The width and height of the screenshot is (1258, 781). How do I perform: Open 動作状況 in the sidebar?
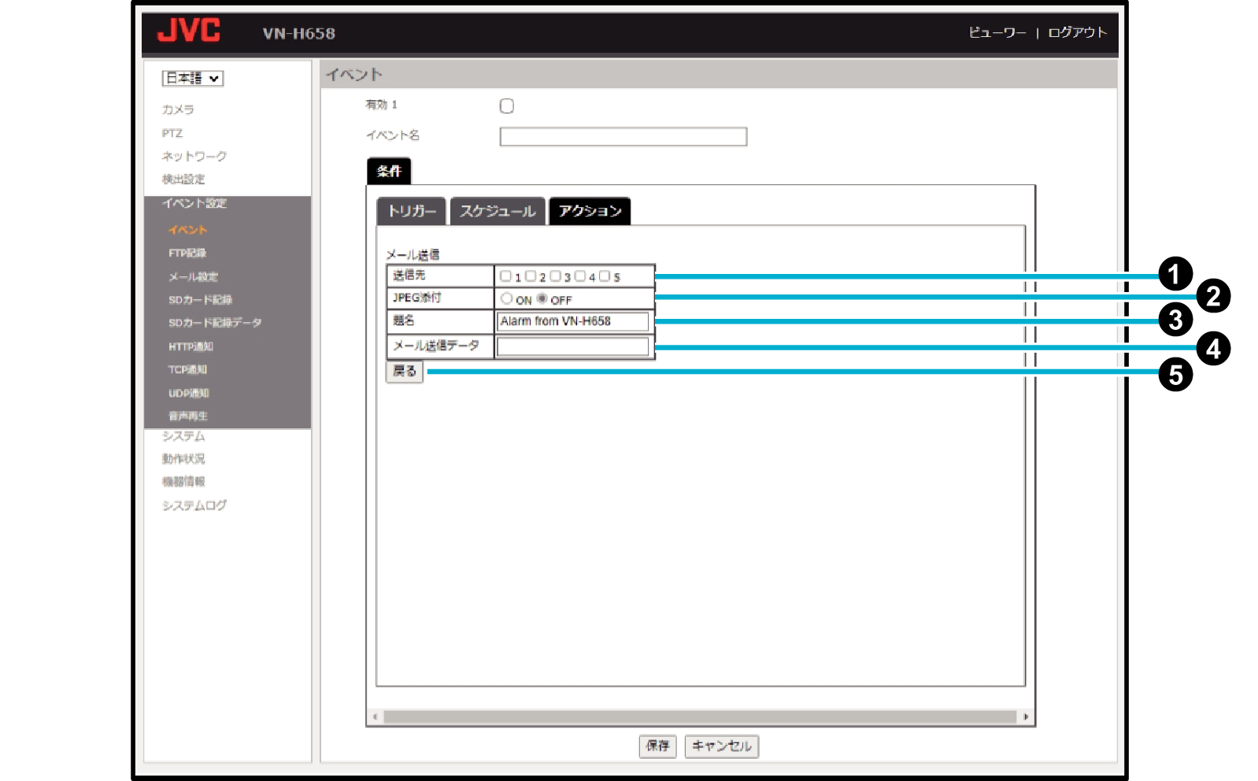(183, 459)
